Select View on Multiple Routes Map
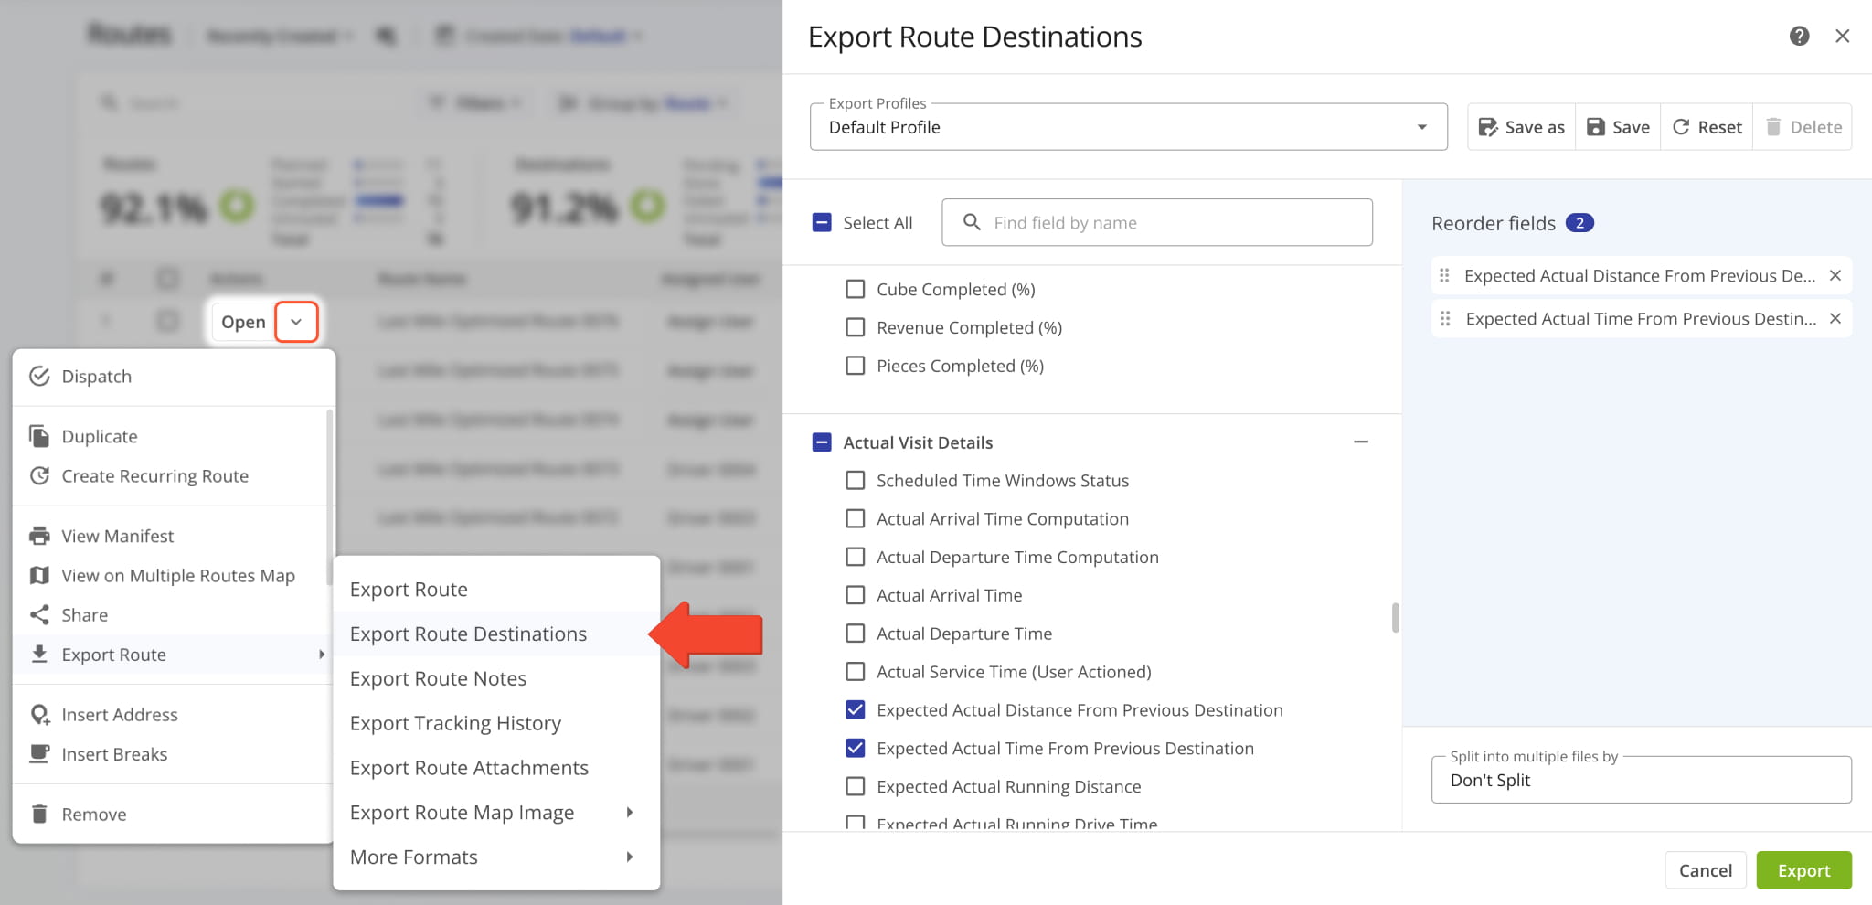1872x905 pixels. 169,575
